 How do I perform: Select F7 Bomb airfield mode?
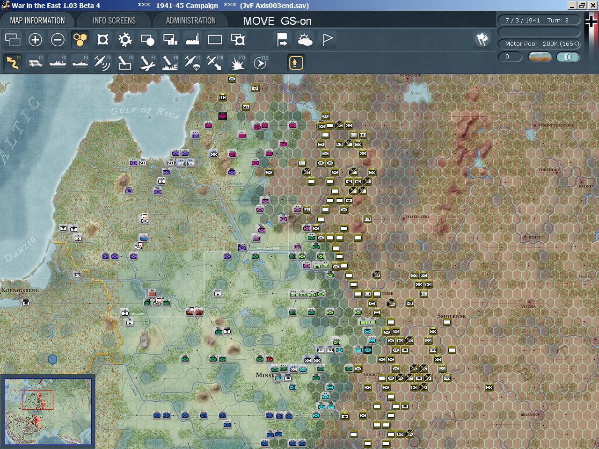(147, 62)
